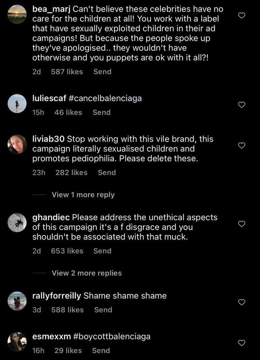Like rallyforreilly's Shame shame shame comment

(x=241, y=302)
